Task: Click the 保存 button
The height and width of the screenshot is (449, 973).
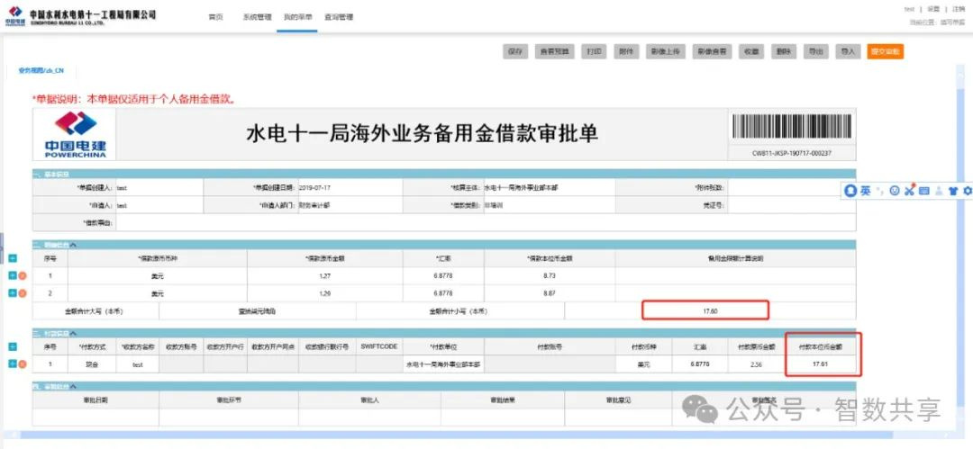Action: pos(515,51)
